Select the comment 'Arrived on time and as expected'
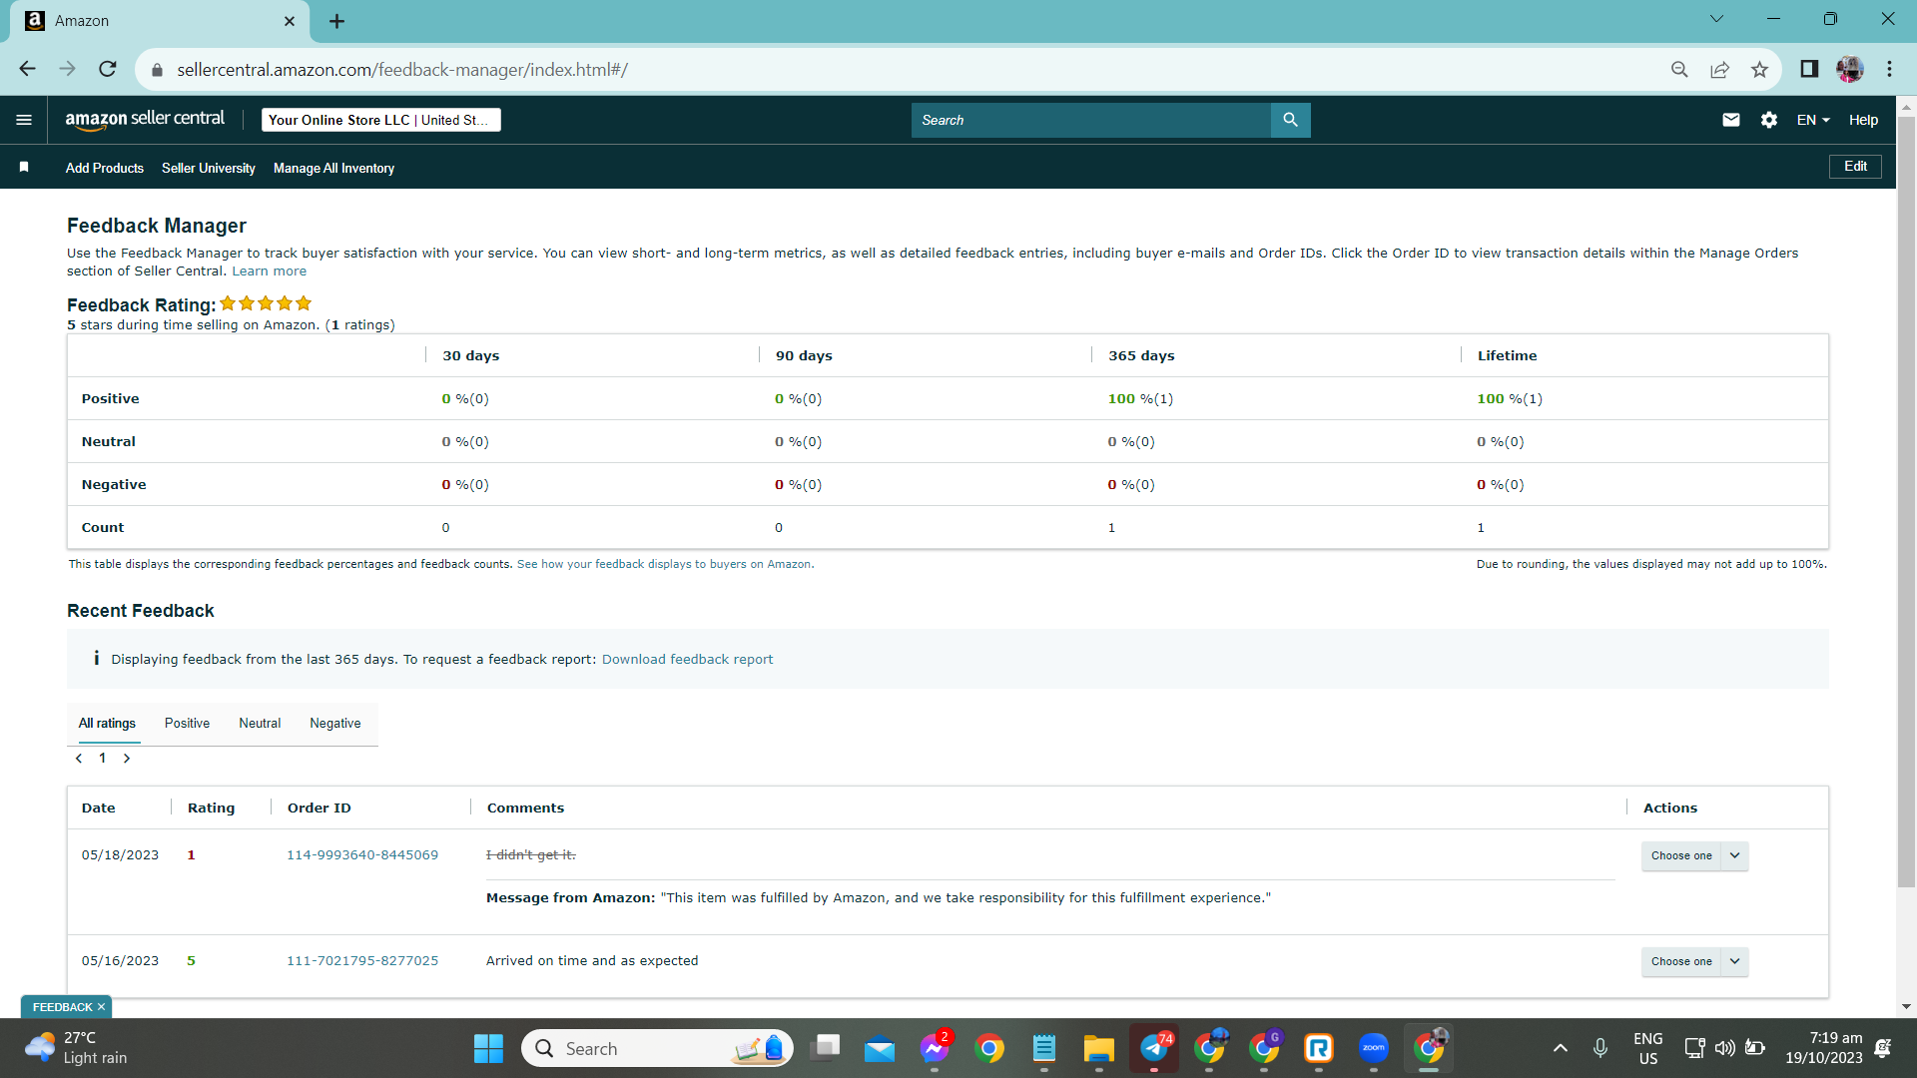This screenshot has width=1917, height=1078. (x=592, y=961)
